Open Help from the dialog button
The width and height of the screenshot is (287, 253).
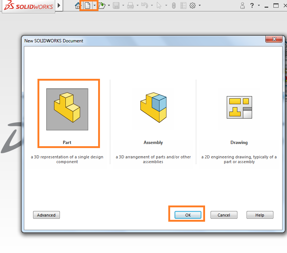click(x=260, y=215)
